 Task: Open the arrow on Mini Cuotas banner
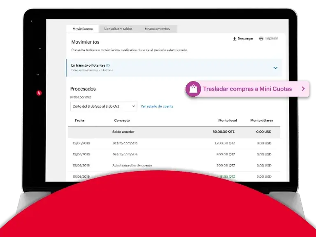[x=303, y=89]
